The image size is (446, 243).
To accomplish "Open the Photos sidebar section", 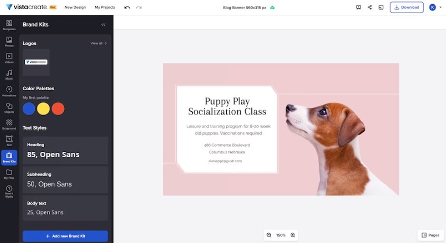I will coord(9,42).
